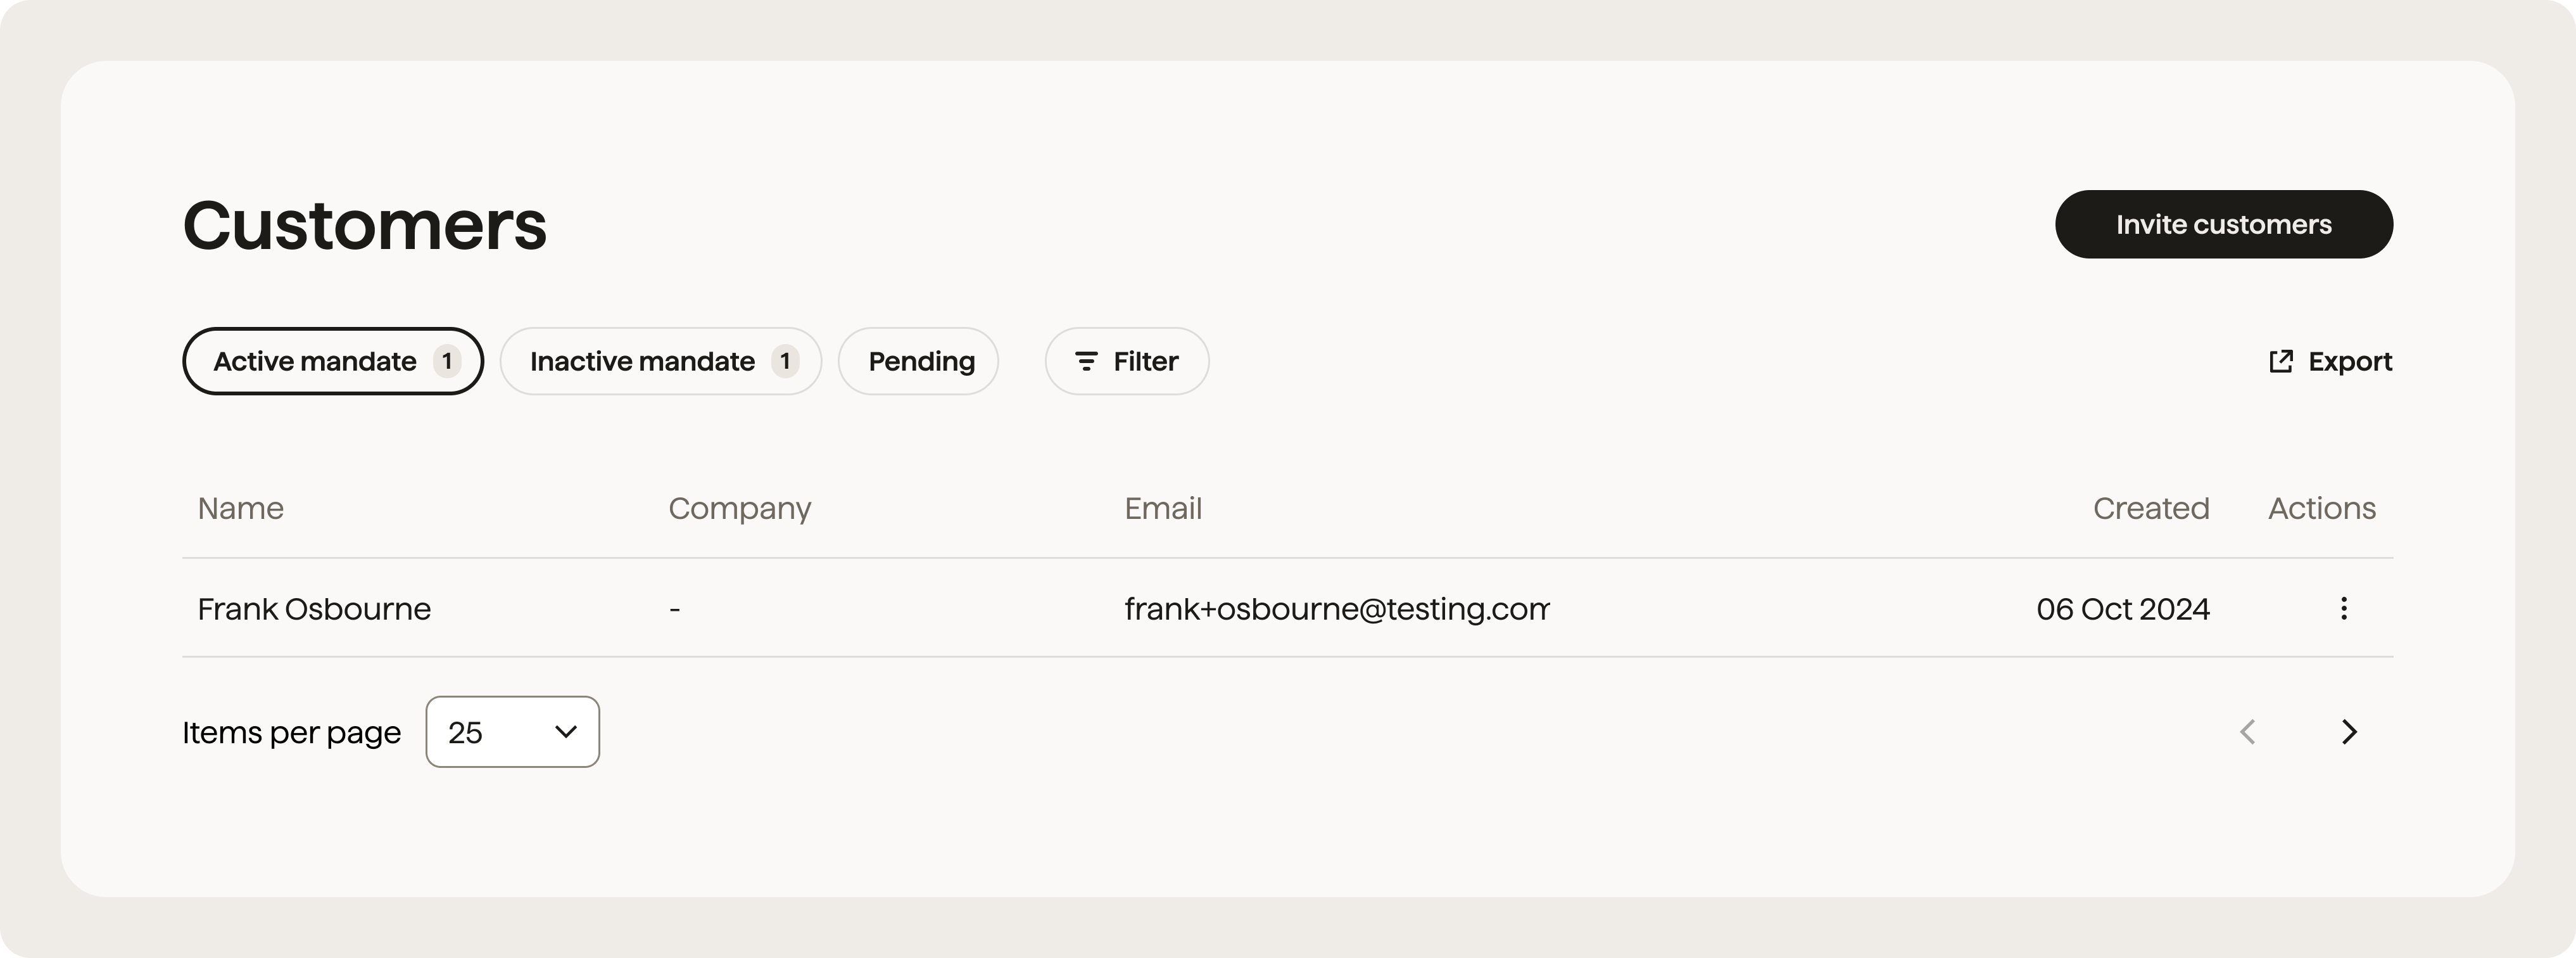Viewport: 2576px width, 958px height.
Task: Click the chevron on the items-per-page selector
Action: pyautogui.click(x=565, y=732)
